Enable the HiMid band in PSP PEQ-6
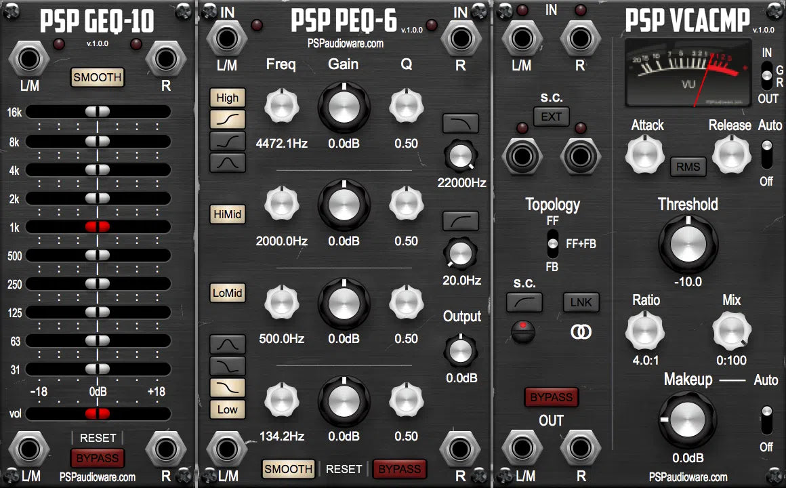The image size is (786, 488). tap(227, 214)
